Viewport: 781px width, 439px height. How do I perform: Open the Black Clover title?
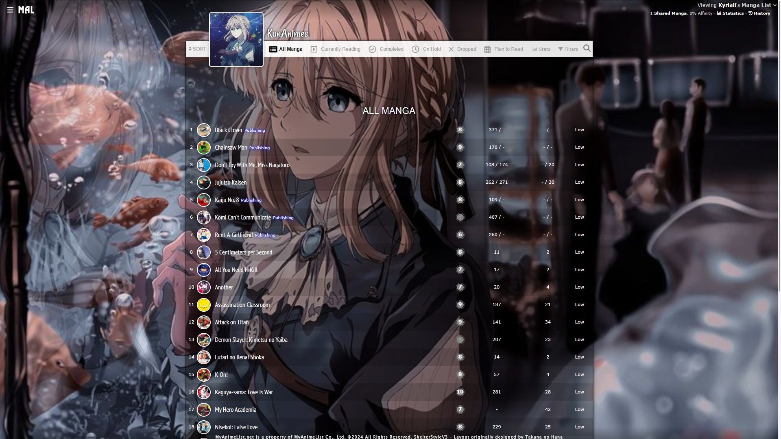[x=229, y=130]
